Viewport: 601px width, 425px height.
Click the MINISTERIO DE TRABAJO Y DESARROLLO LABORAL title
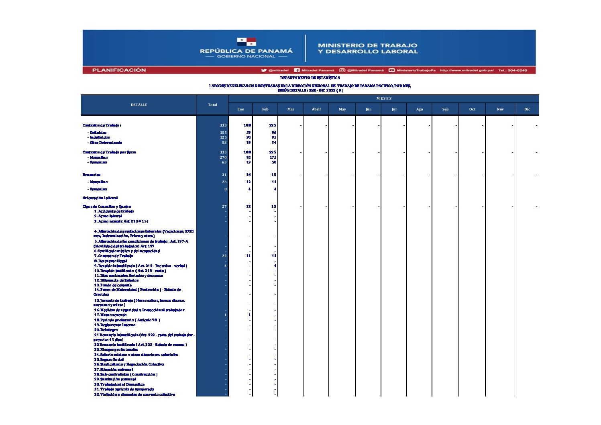[x=368, y=49]
